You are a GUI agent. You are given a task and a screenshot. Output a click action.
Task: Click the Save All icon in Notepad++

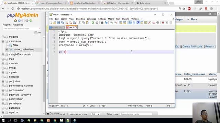(63, 23)
